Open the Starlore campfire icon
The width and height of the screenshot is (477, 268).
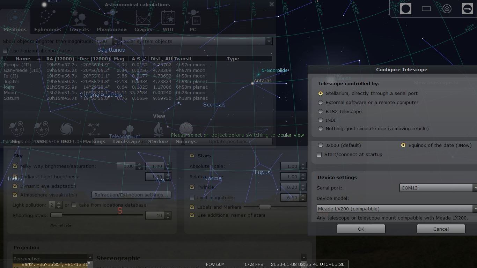[158, 129]
